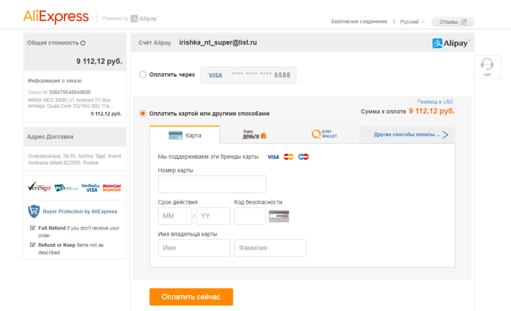Click the edit icon in Отзывы button
The width and height of the screenshot is (511, 311).
[464, 22]
